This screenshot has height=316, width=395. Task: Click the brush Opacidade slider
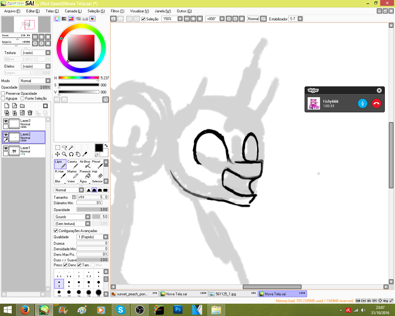coord(93,210)
